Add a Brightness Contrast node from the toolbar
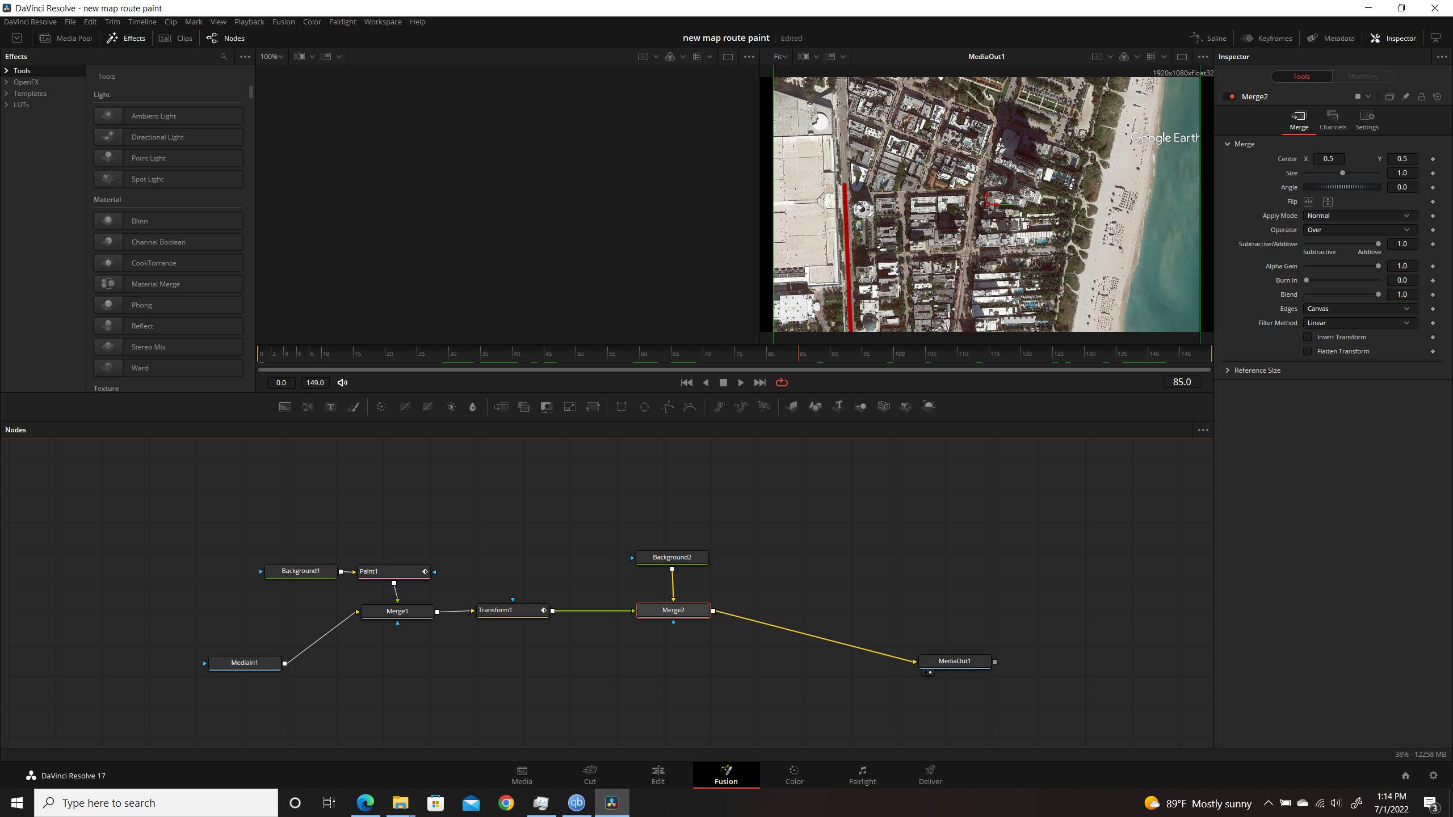Screen dimensions: 1453x817 click(x=451, y=407)
